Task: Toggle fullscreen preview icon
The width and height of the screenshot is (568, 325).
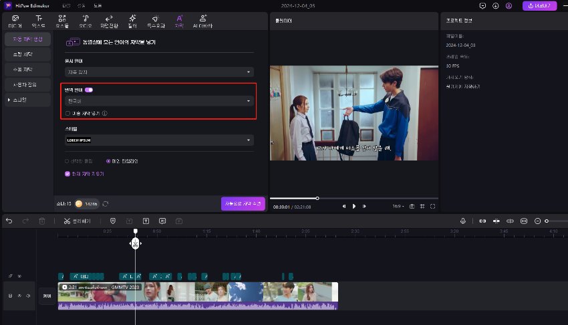Action: click(x=433, y=206)
